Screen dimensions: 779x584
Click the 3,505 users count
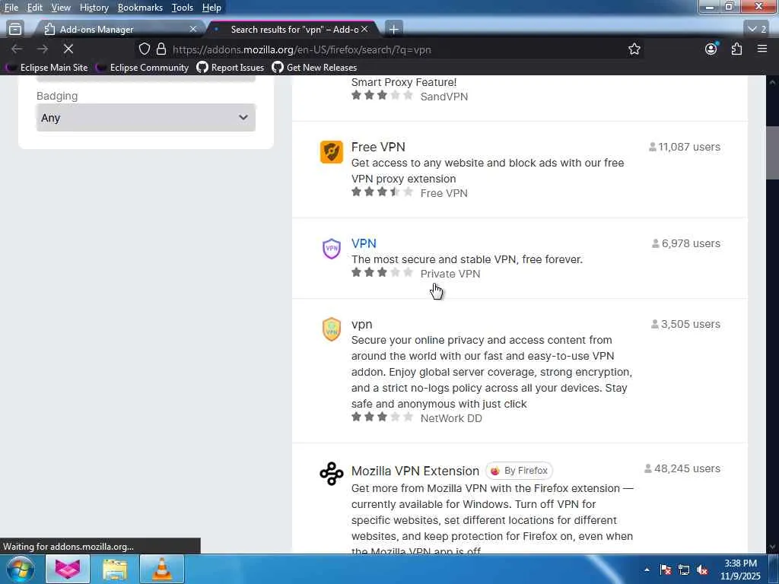point(685,324)
